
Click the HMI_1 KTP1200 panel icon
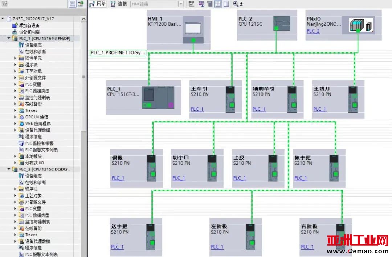[193, 30]
